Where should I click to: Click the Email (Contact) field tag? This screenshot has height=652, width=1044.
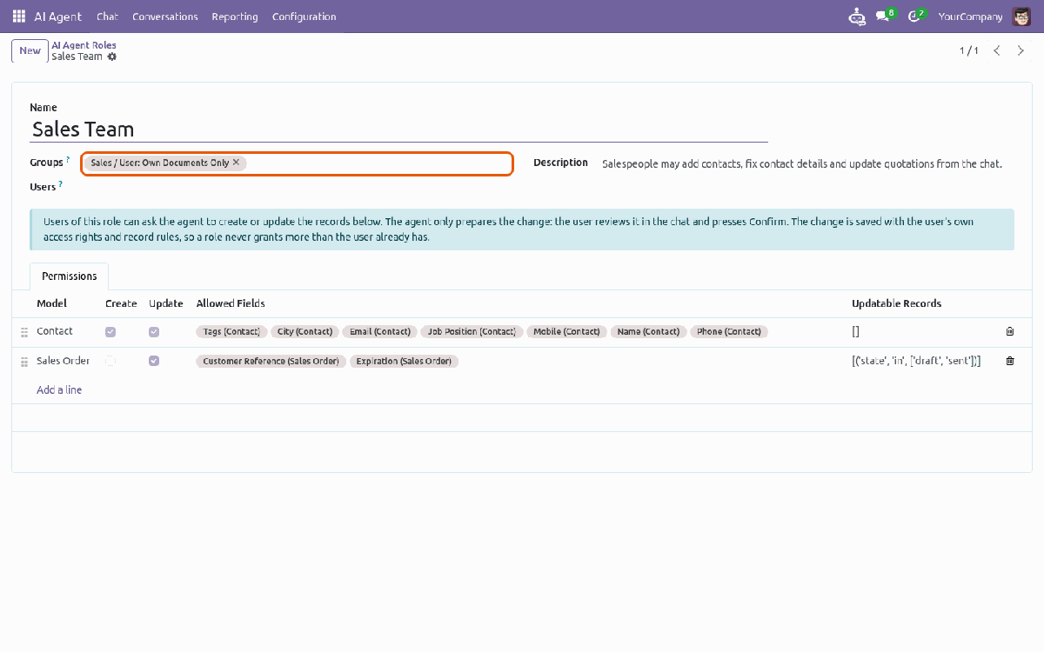379,332
